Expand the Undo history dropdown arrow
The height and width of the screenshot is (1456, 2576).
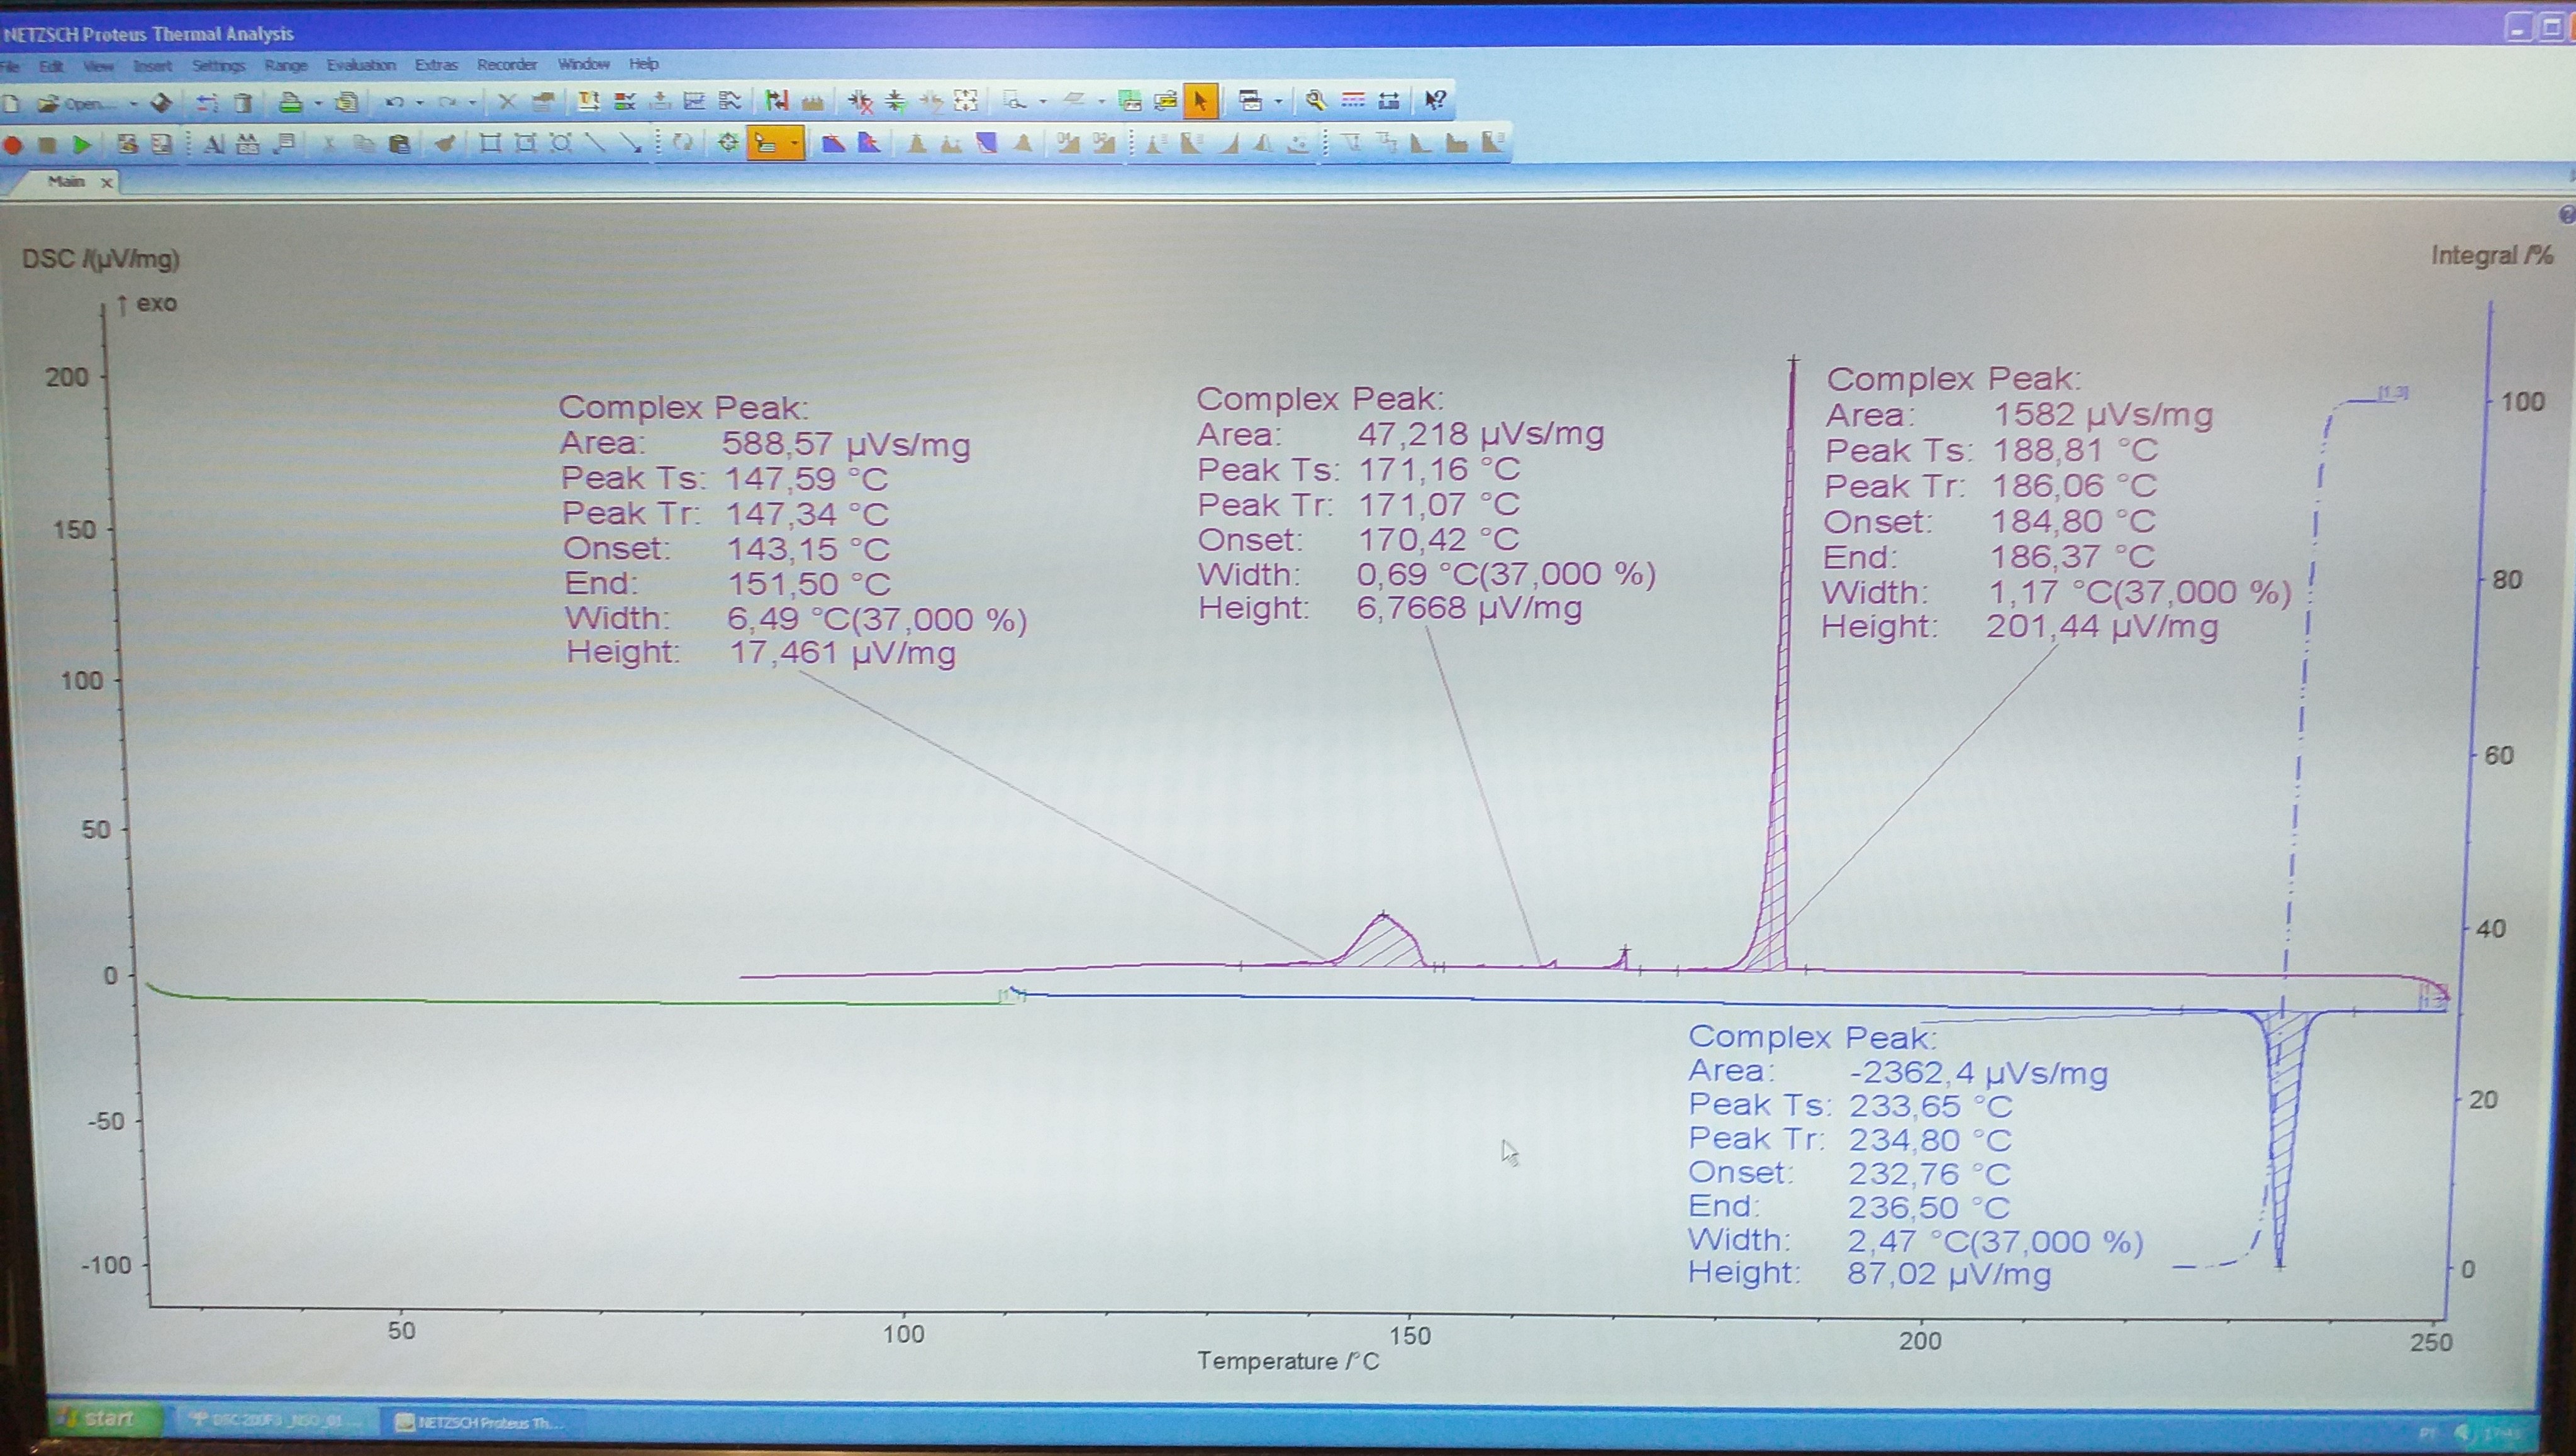(419, 102)
